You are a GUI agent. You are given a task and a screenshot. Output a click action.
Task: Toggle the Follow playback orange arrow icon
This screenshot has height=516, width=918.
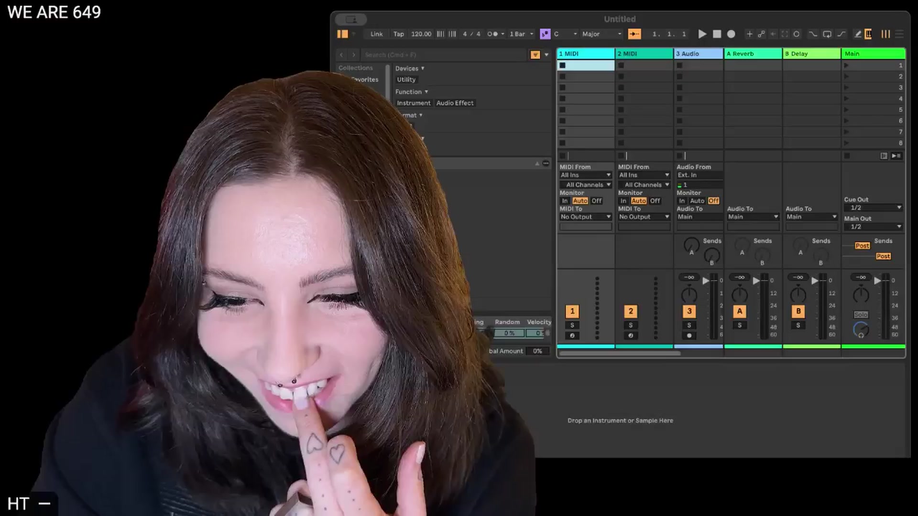click(x=634, y=34)
